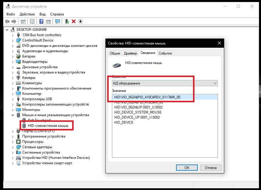Viewport: 261px width, 190px height.
Task: Expand Устройства HID node
Action: coord(13,158)
